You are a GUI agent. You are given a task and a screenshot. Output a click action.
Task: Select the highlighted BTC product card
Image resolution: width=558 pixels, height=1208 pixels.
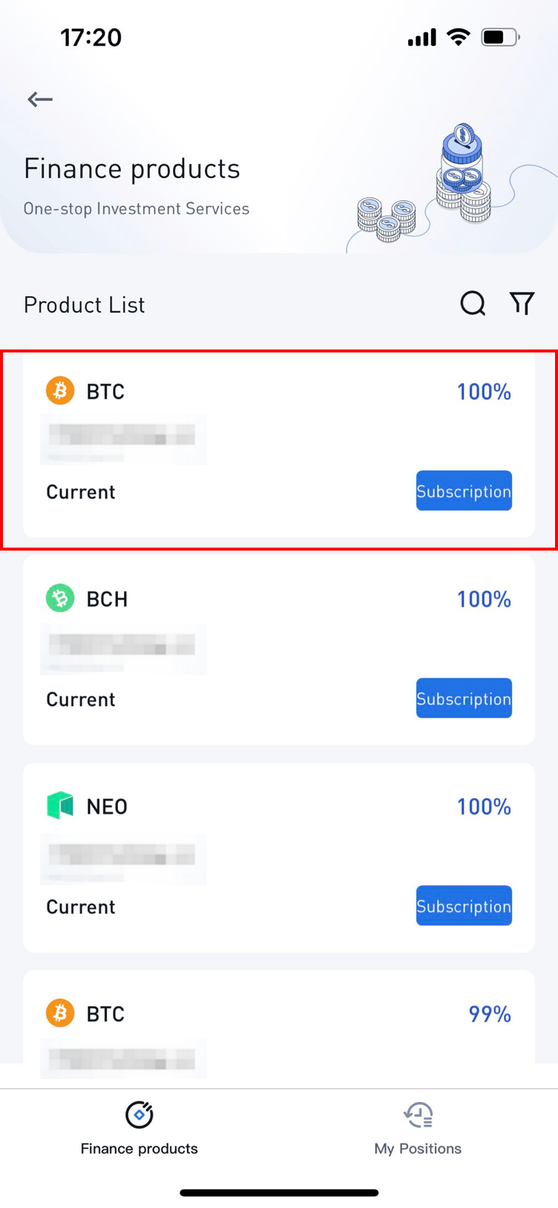[x=279, y=445]
